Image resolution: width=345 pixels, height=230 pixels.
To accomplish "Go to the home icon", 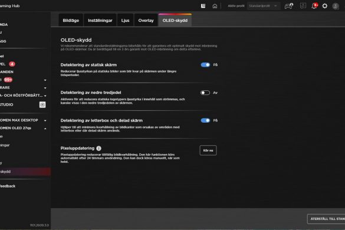I will point(215,6).
